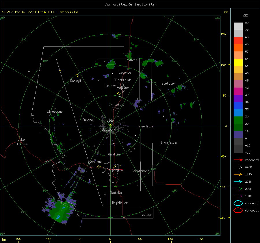This screenshot has width=260, height=243.
Task: Click the Banff town label
Action: coord(48,161)
